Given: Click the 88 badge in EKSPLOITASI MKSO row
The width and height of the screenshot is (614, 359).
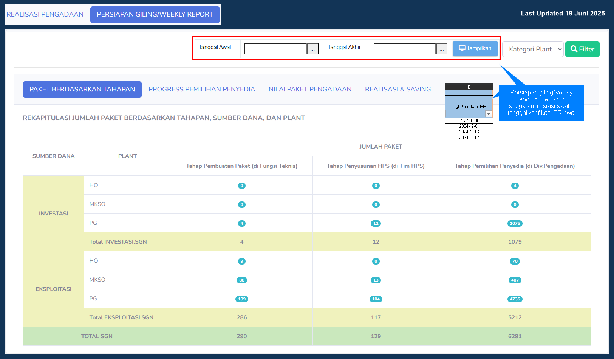Looking at the screenshot, I should pos(242,280).
